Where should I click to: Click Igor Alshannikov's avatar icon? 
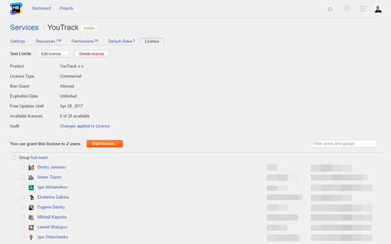[x=31, y=187]
